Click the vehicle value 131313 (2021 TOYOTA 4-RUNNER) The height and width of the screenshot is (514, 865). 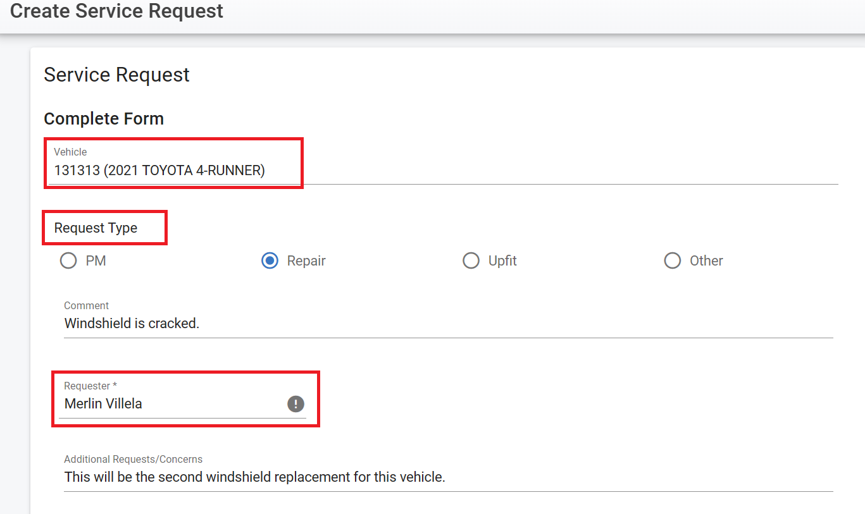pos(159,170)
